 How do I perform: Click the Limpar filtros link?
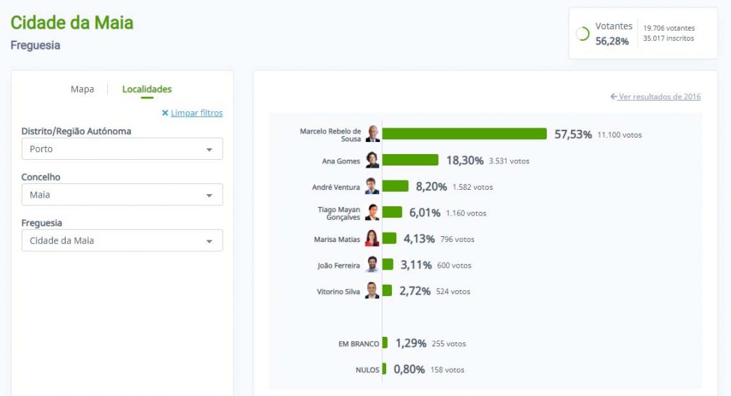196,113
